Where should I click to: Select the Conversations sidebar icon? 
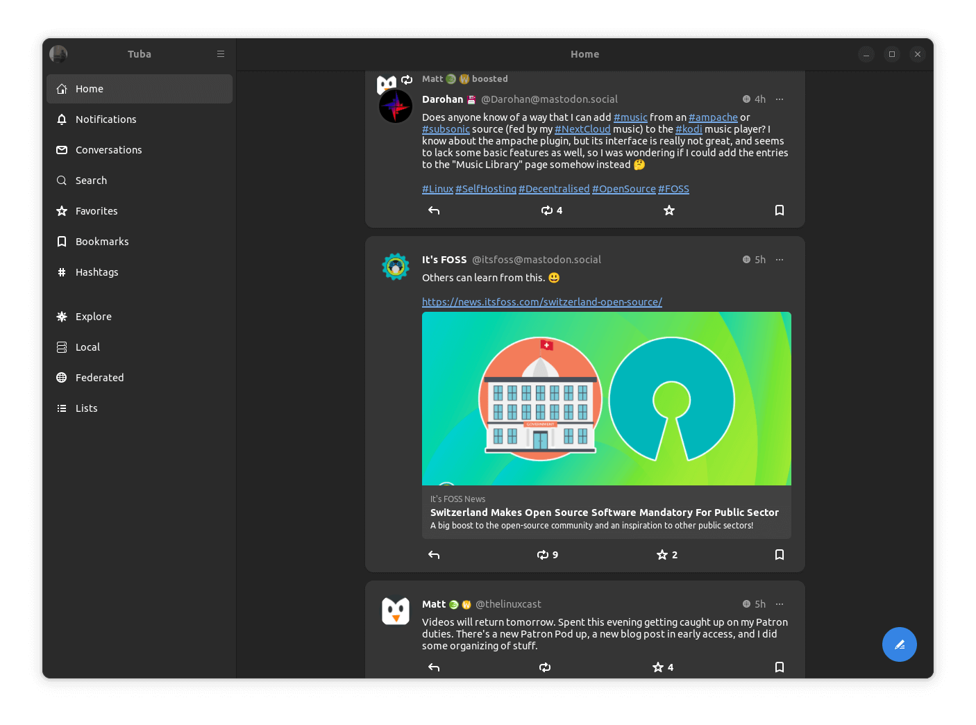pyautogui.click(x=108, y=149)
